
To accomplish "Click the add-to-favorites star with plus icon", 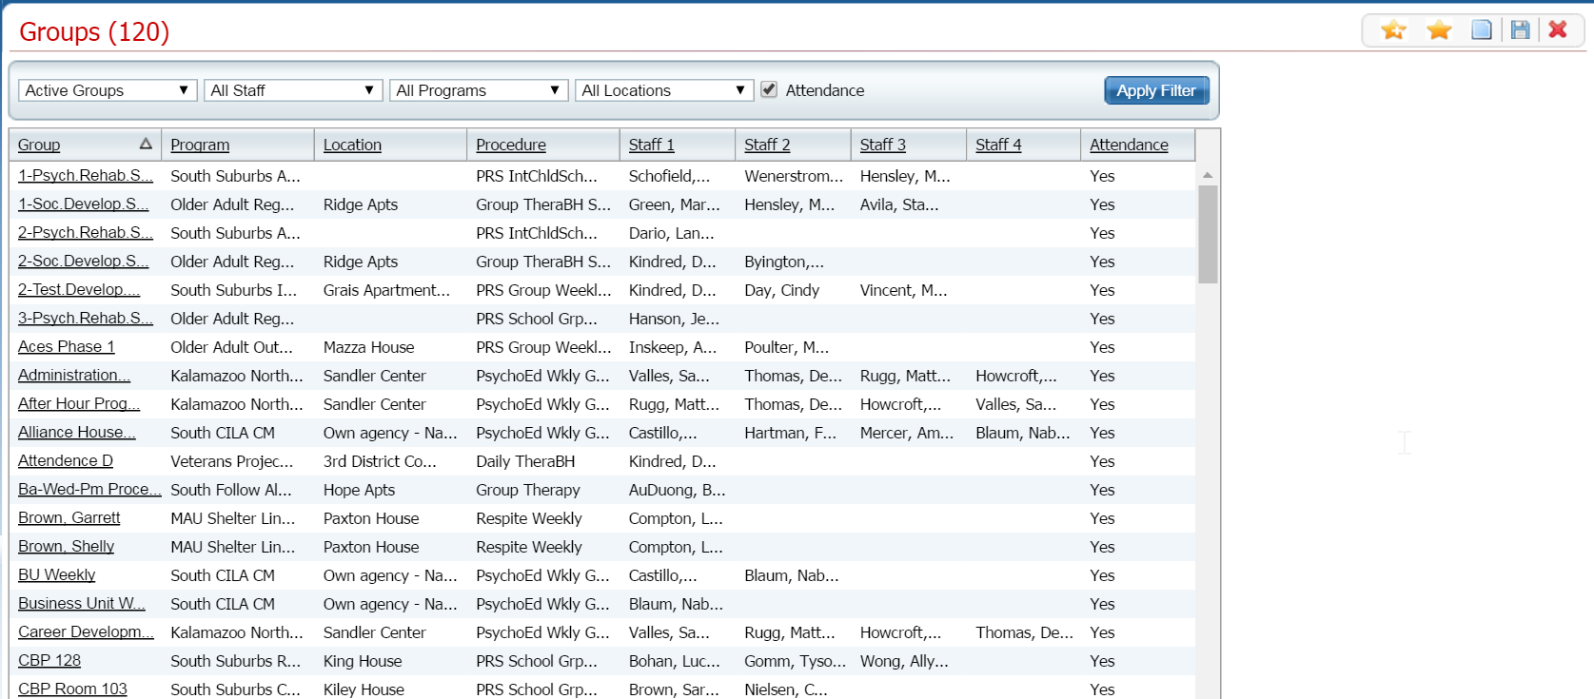I will tap(1393, 30).
